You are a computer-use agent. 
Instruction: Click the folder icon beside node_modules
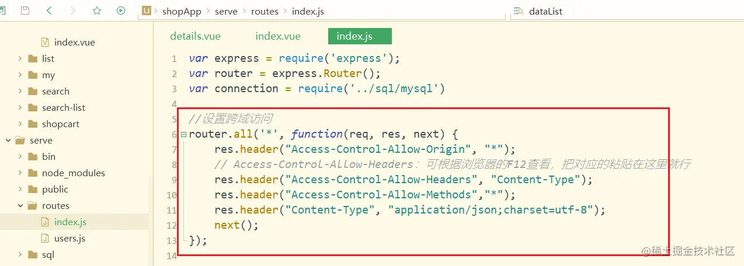point(32,173)
